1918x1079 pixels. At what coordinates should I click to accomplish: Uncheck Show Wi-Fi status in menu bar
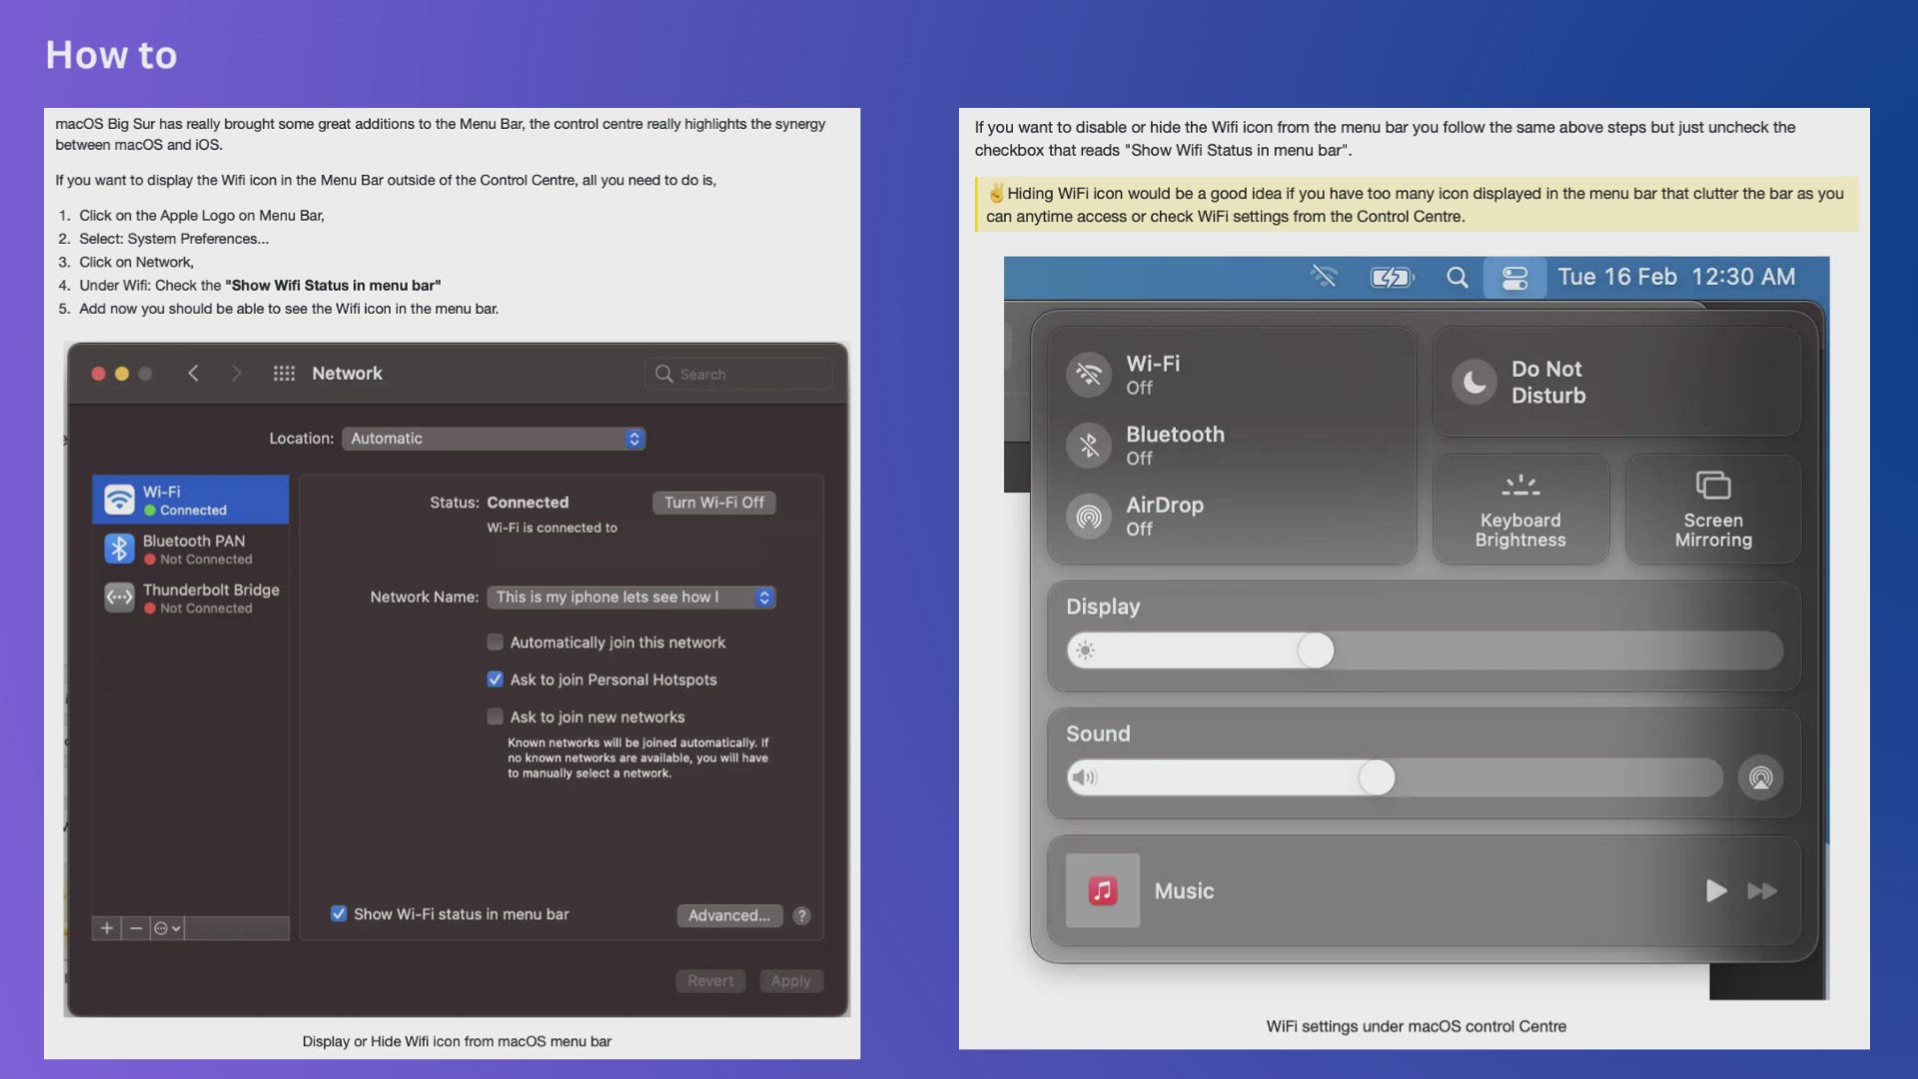(340, 914)
